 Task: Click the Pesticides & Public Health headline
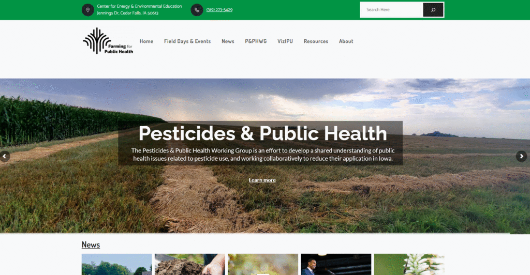click(262, 133)
